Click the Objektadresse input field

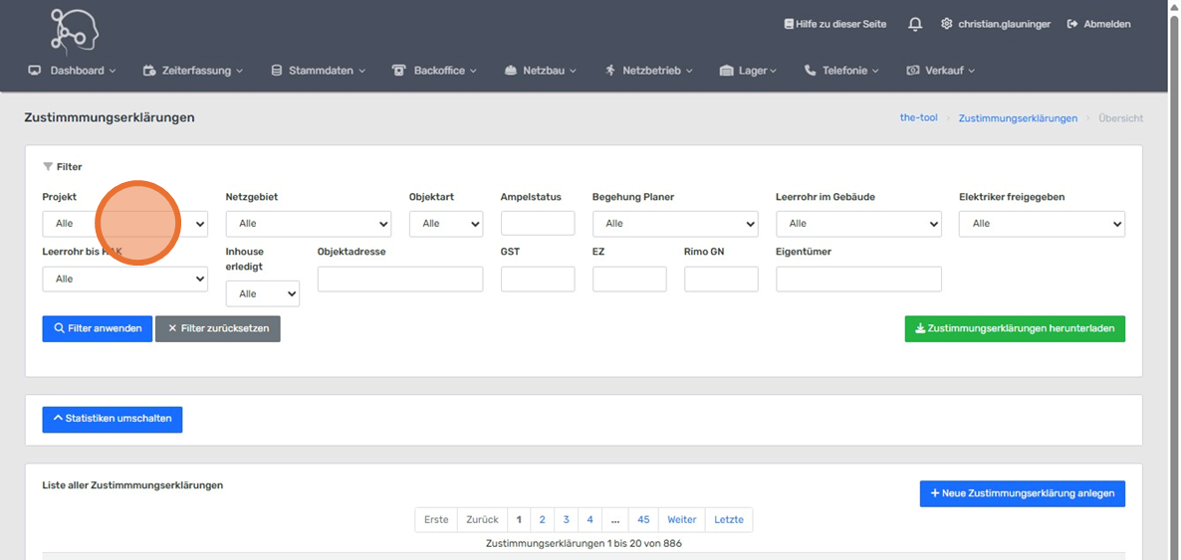click(399, 280)
